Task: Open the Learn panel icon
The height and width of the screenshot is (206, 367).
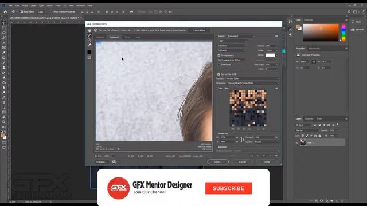Action: [353, 22]
